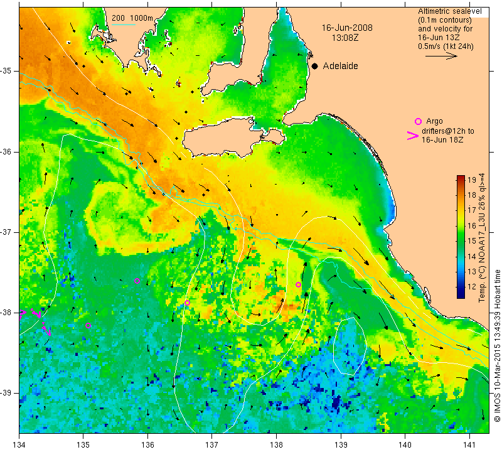Click the date text 16-Jun-2008
The height and width of the screenshot is (452, 502).
coord(347,28)
